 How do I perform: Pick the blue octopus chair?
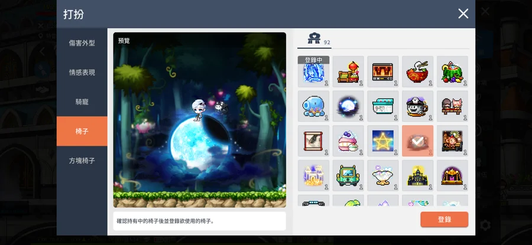pos(313,106)
